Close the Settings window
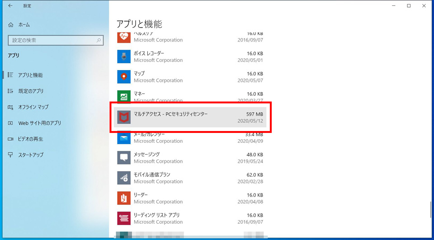This screenshot has width=434, height=240. click(x=424, y=6)
